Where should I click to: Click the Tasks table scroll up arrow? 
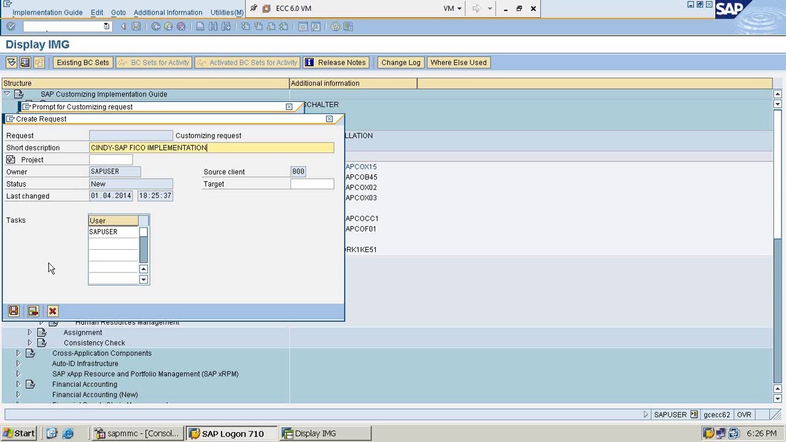(x=144, y=269)
